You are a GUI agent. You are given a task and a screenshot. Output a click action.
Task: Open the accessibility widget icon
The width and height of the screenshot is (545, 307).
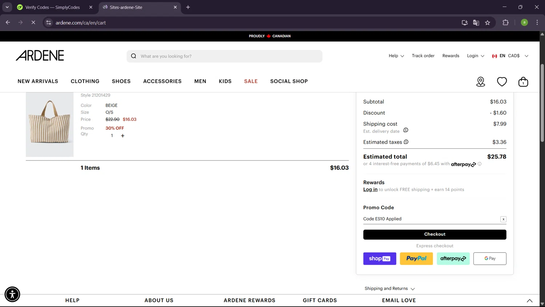[12, 294]
